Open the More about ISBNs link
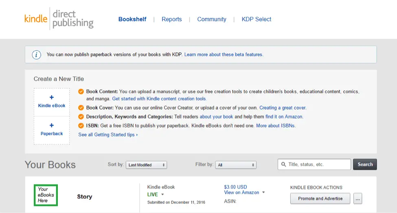The height and width of the screenshot is (213, 397). [x=276, y=125]
